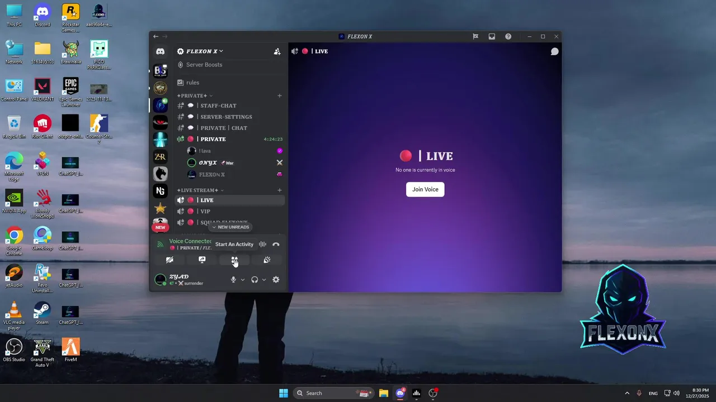Image resolution: width=716 pixels, height=402 pixels.
Task: Toggle camera on in voice panel
Action: (x=169, y=260)
